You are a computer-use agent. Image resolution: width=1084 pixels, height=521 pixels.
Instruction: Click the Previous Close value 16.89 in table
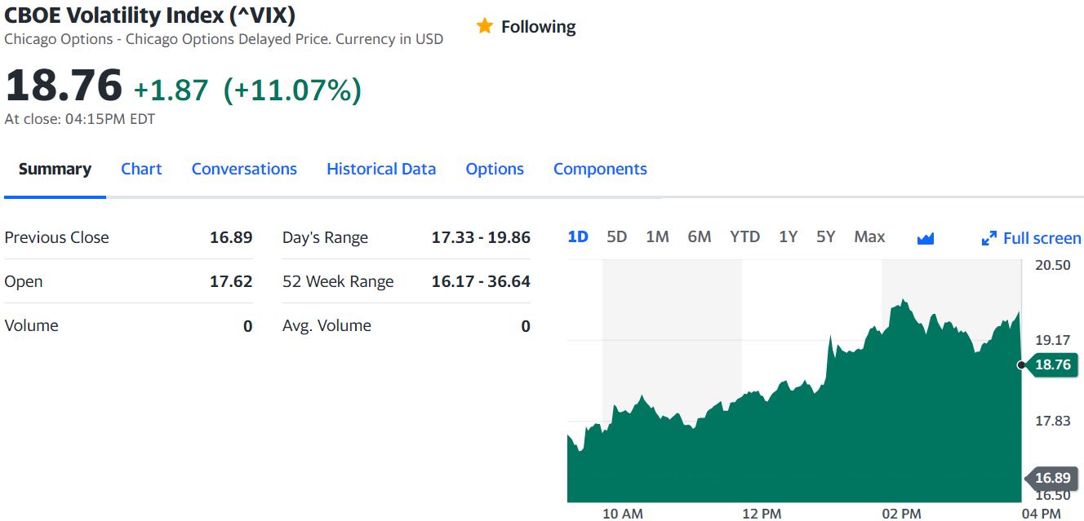pos(231,237)
